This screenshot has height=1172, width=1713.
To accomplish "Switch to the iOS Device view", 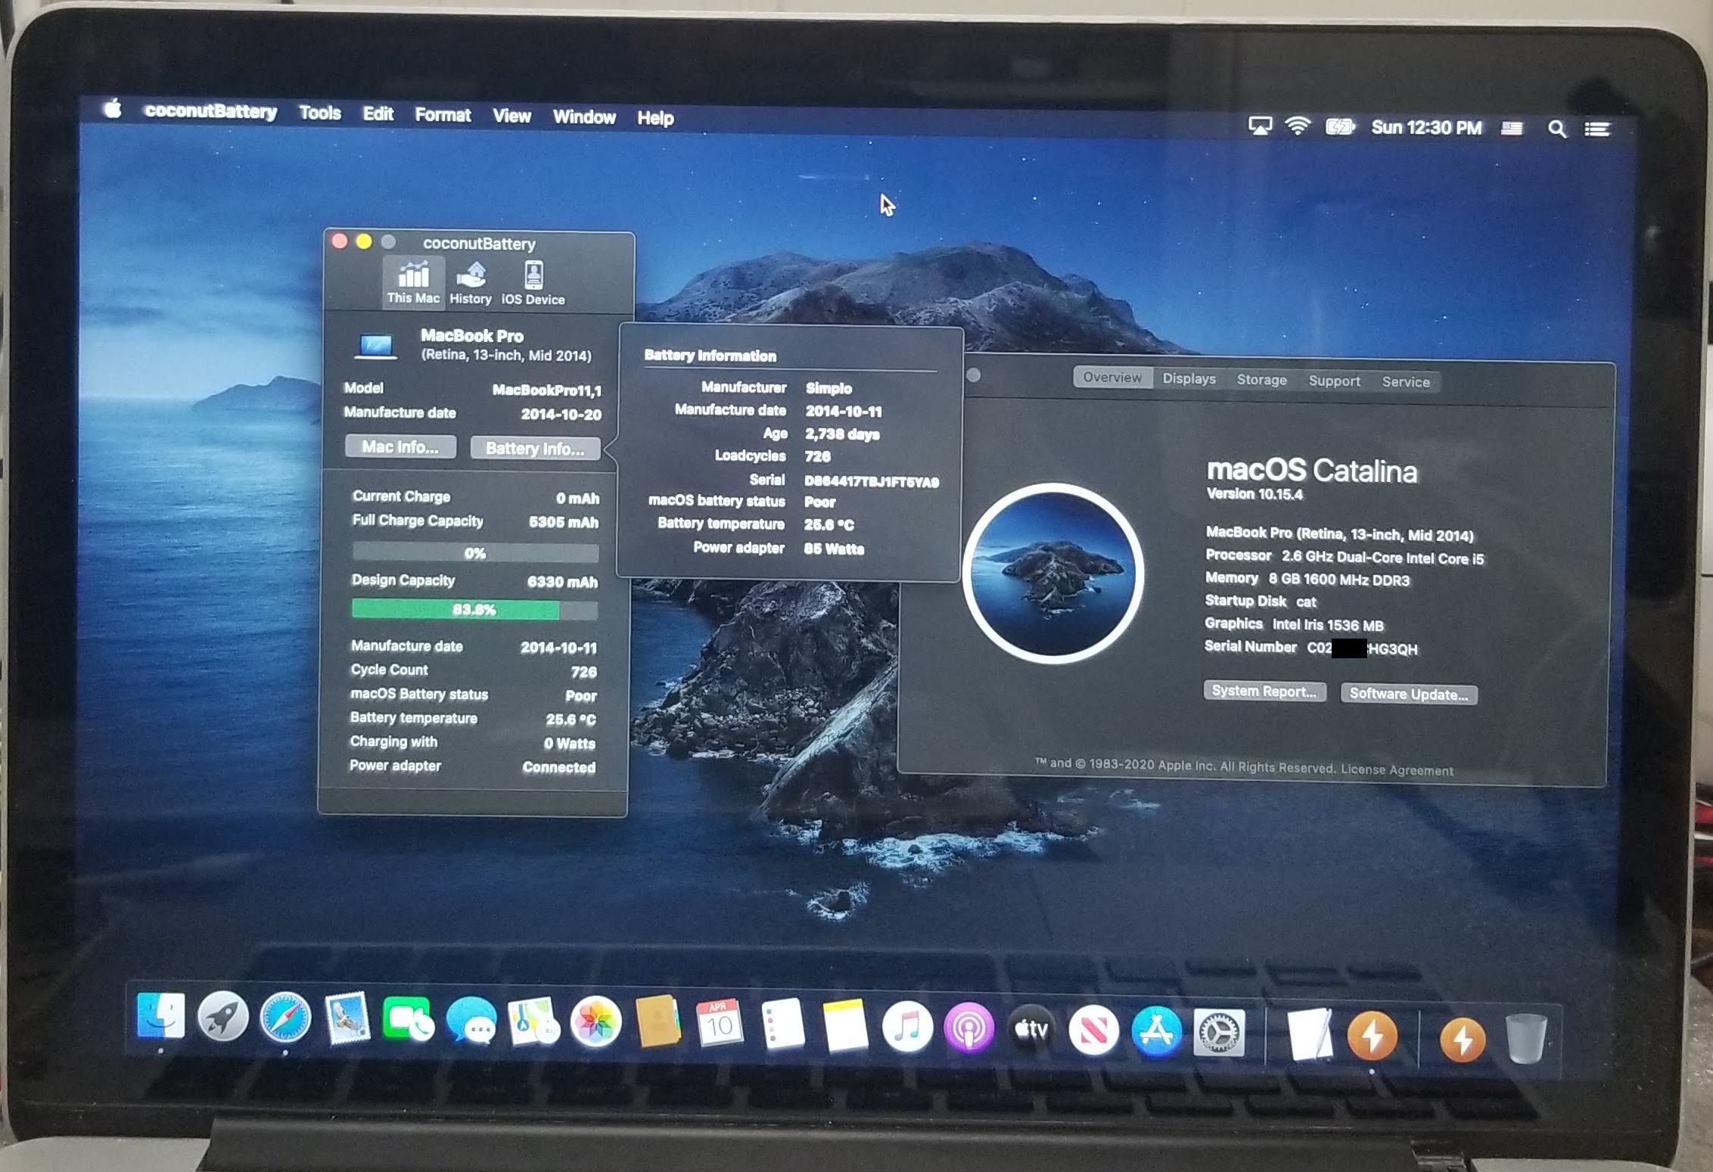I will (x=533, y=283).
